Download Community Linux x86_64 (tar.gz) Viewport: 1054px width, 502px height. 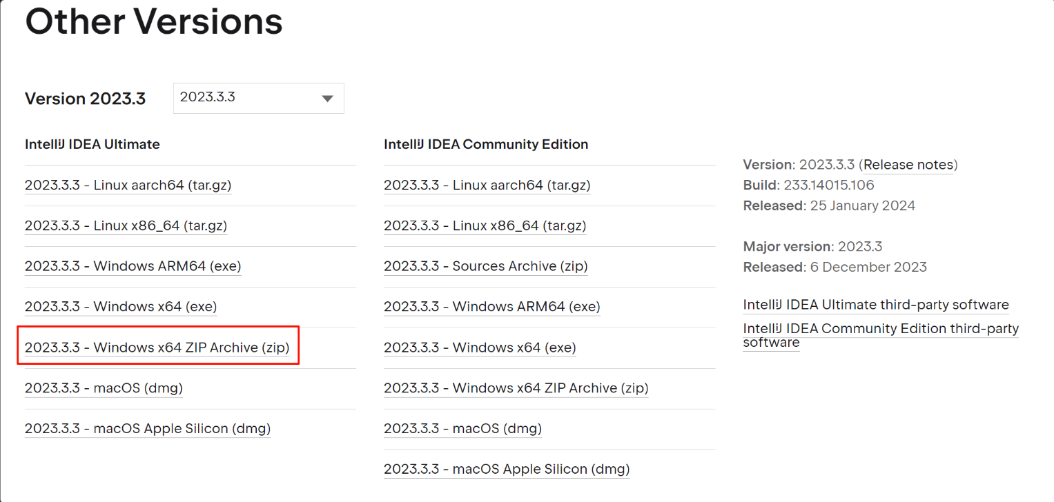(x=485, y=225)
